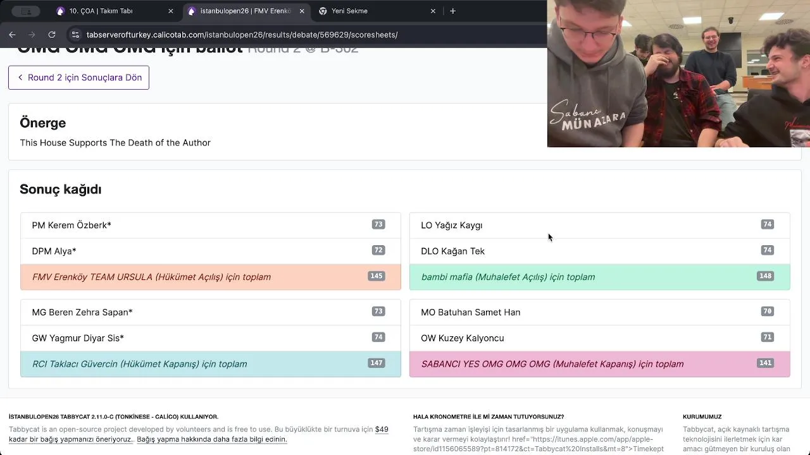Open tab search dropdown at top left
This screenshot has width=810, height=455.
point(25,11)
